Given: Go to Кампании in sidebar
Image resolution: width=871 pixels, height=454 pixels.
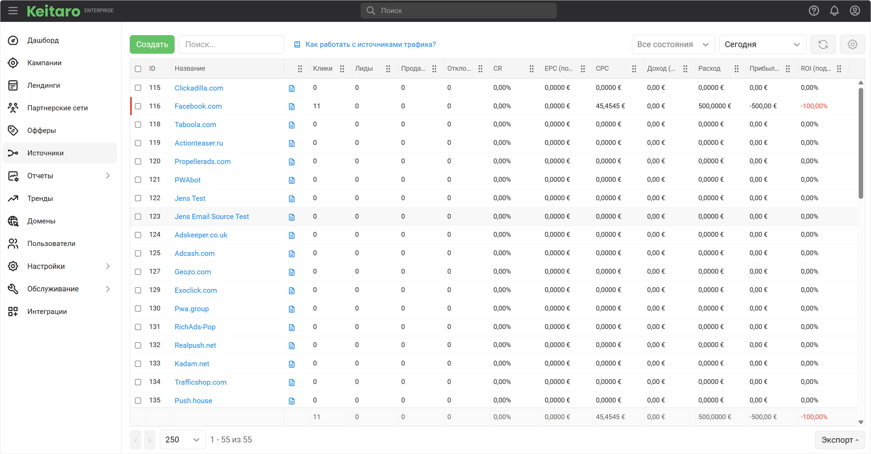Looking at the screenshot, I should tap(44, 63).
